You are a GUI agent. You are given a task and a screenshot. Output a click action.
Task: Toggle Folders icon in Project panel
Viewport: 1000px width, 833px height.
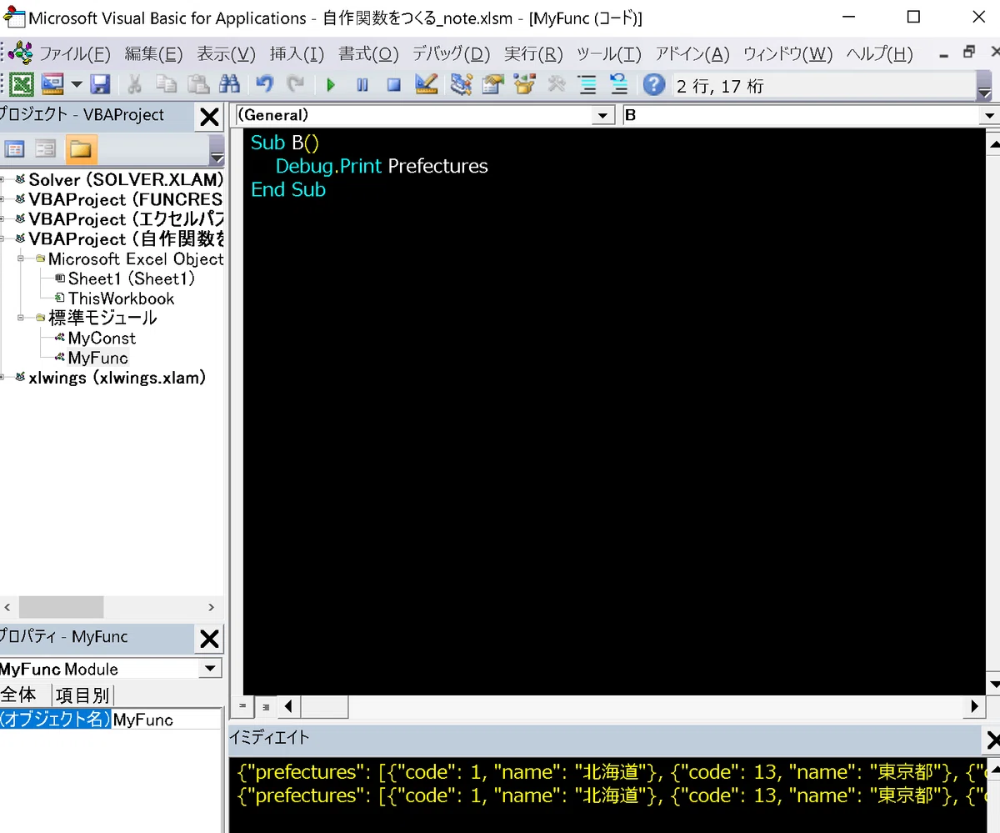pos(81,149)
